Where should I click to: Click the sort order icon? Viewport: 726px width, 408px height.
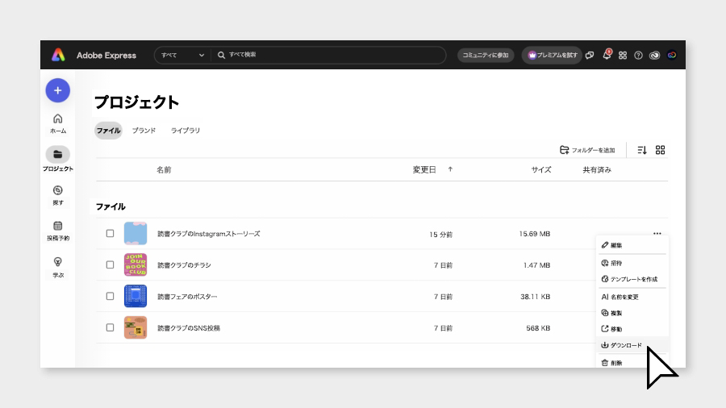point(642,150)
